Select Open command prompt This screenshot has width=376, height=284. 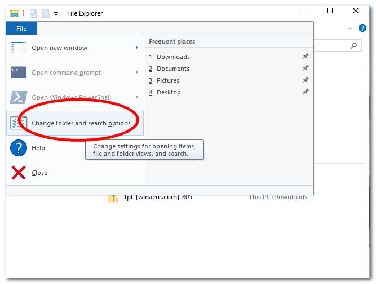[x=75, y=73]
